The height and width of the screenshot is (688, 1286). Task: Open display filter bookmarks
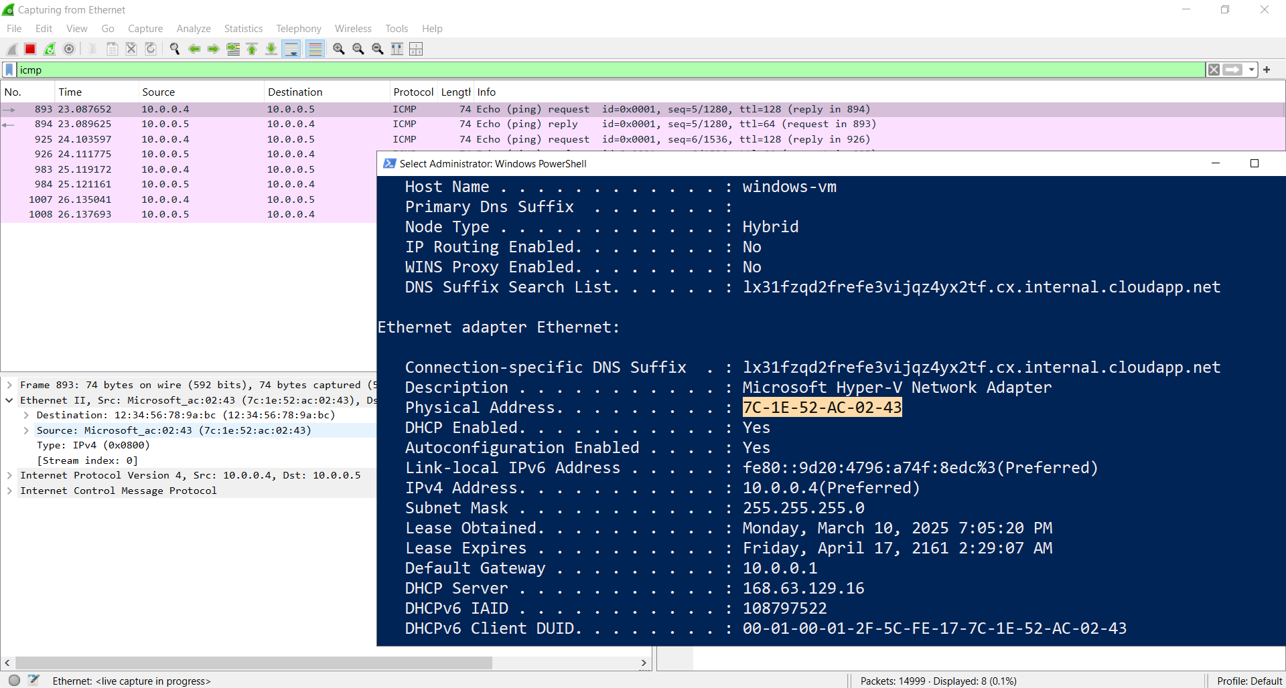(x=9, y=70)
